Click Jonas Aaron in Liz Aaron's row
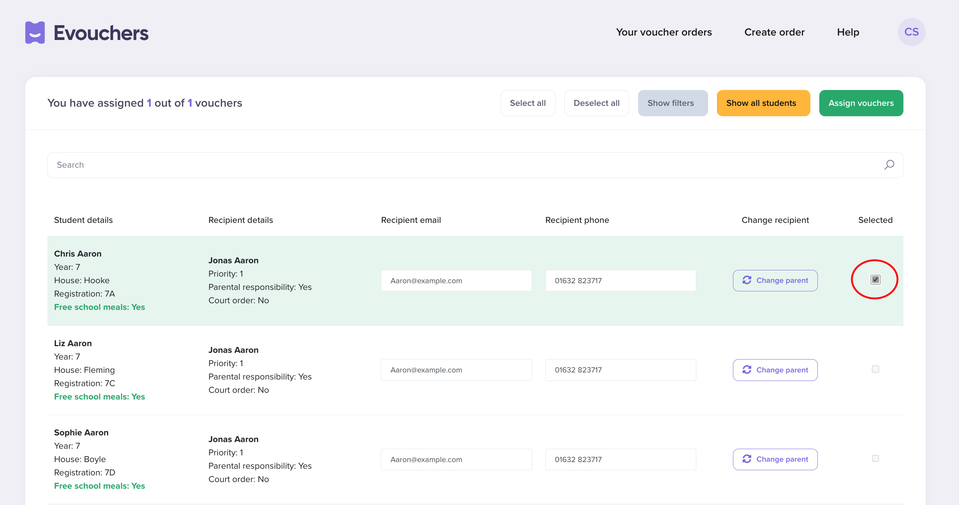This screenshot has width=959, height=505. [x=233, y=350]
